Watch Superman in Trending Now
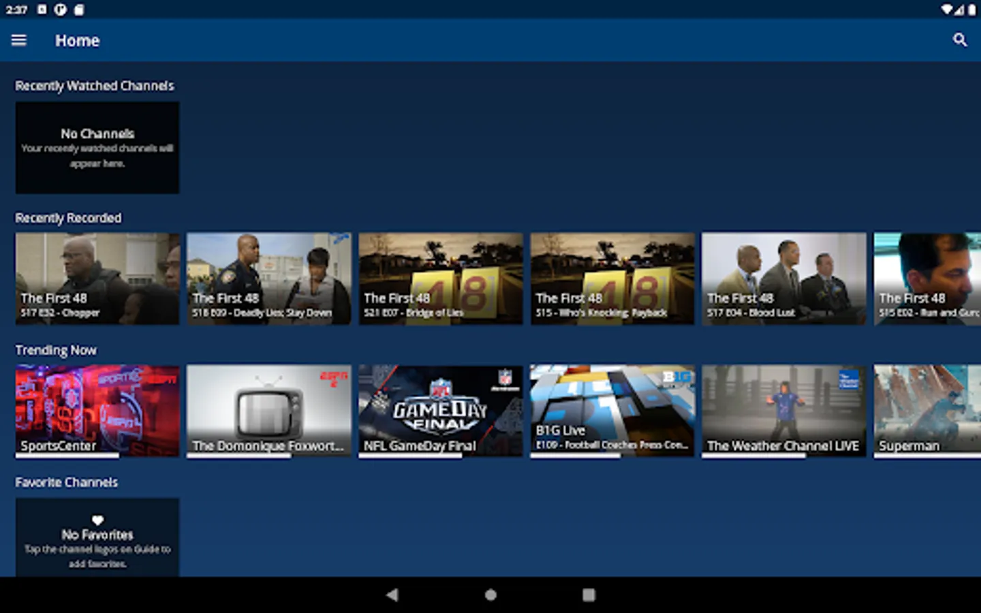 (x=928, y=411)
